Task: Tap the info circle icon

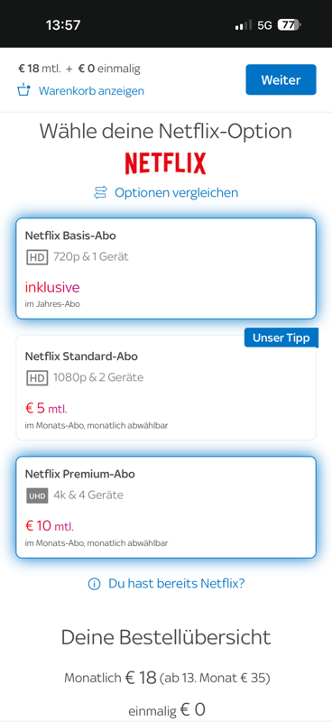Action: coord(94,584)
